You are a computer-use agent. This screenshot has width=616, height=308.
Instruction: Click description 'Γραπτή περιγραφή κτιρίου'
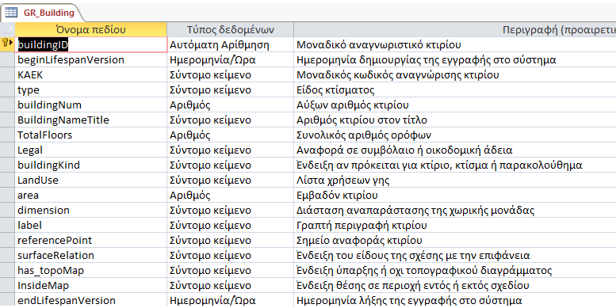[x=362, y=225]
